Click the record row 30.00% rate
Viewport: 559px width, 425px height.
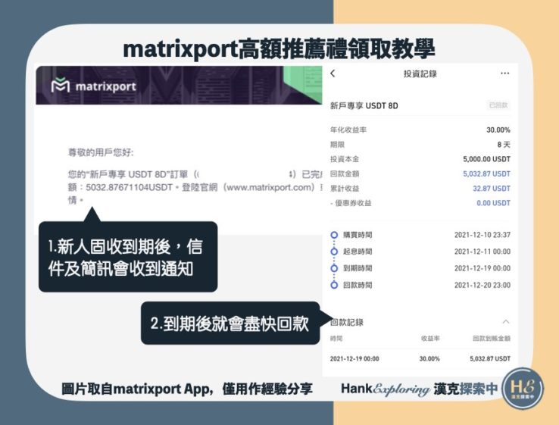pyautogui.click(x=429, y=358)
